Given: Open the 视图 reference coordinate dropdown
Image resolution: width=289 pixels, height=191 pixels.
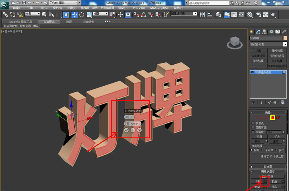Looking at the screenshot, I should point(100,13).
